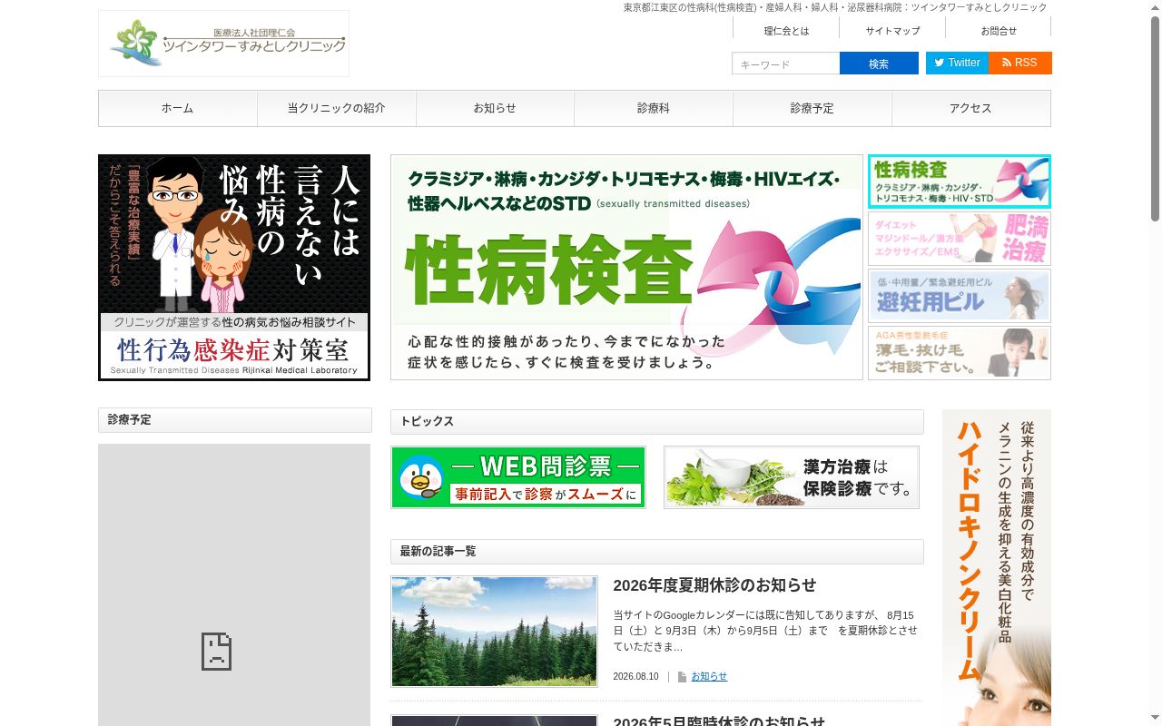The image size is (1162, 726).
Task: Open the 診療科 menu item
Action: tap(654, 108)
